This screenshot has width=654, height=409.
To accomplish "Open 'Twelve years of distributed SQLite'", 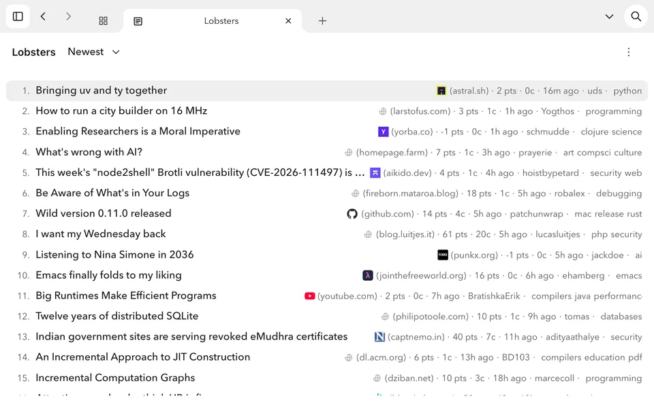I will (x=116, y=316).
